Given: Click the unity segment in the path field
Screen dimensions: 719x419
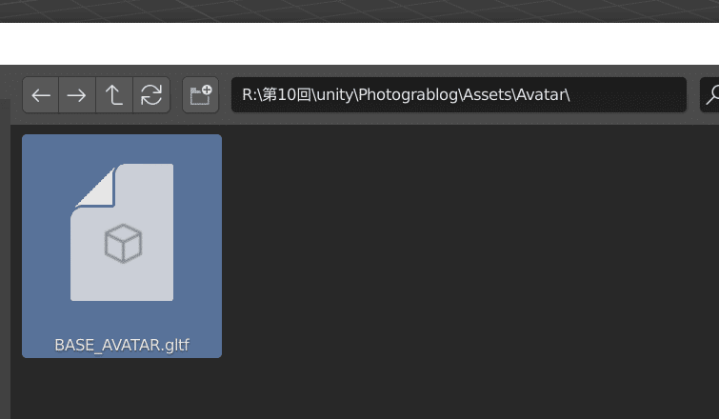Looking at the screenshot, I should (334, 95).
